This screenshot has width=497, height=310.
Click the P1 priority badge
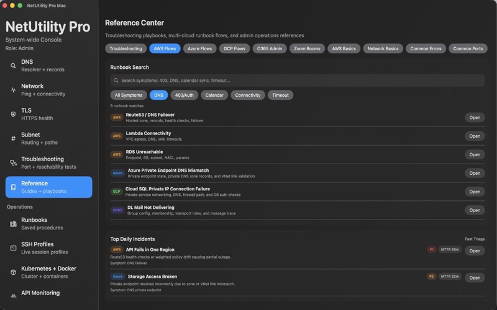(x=431, y=250)
